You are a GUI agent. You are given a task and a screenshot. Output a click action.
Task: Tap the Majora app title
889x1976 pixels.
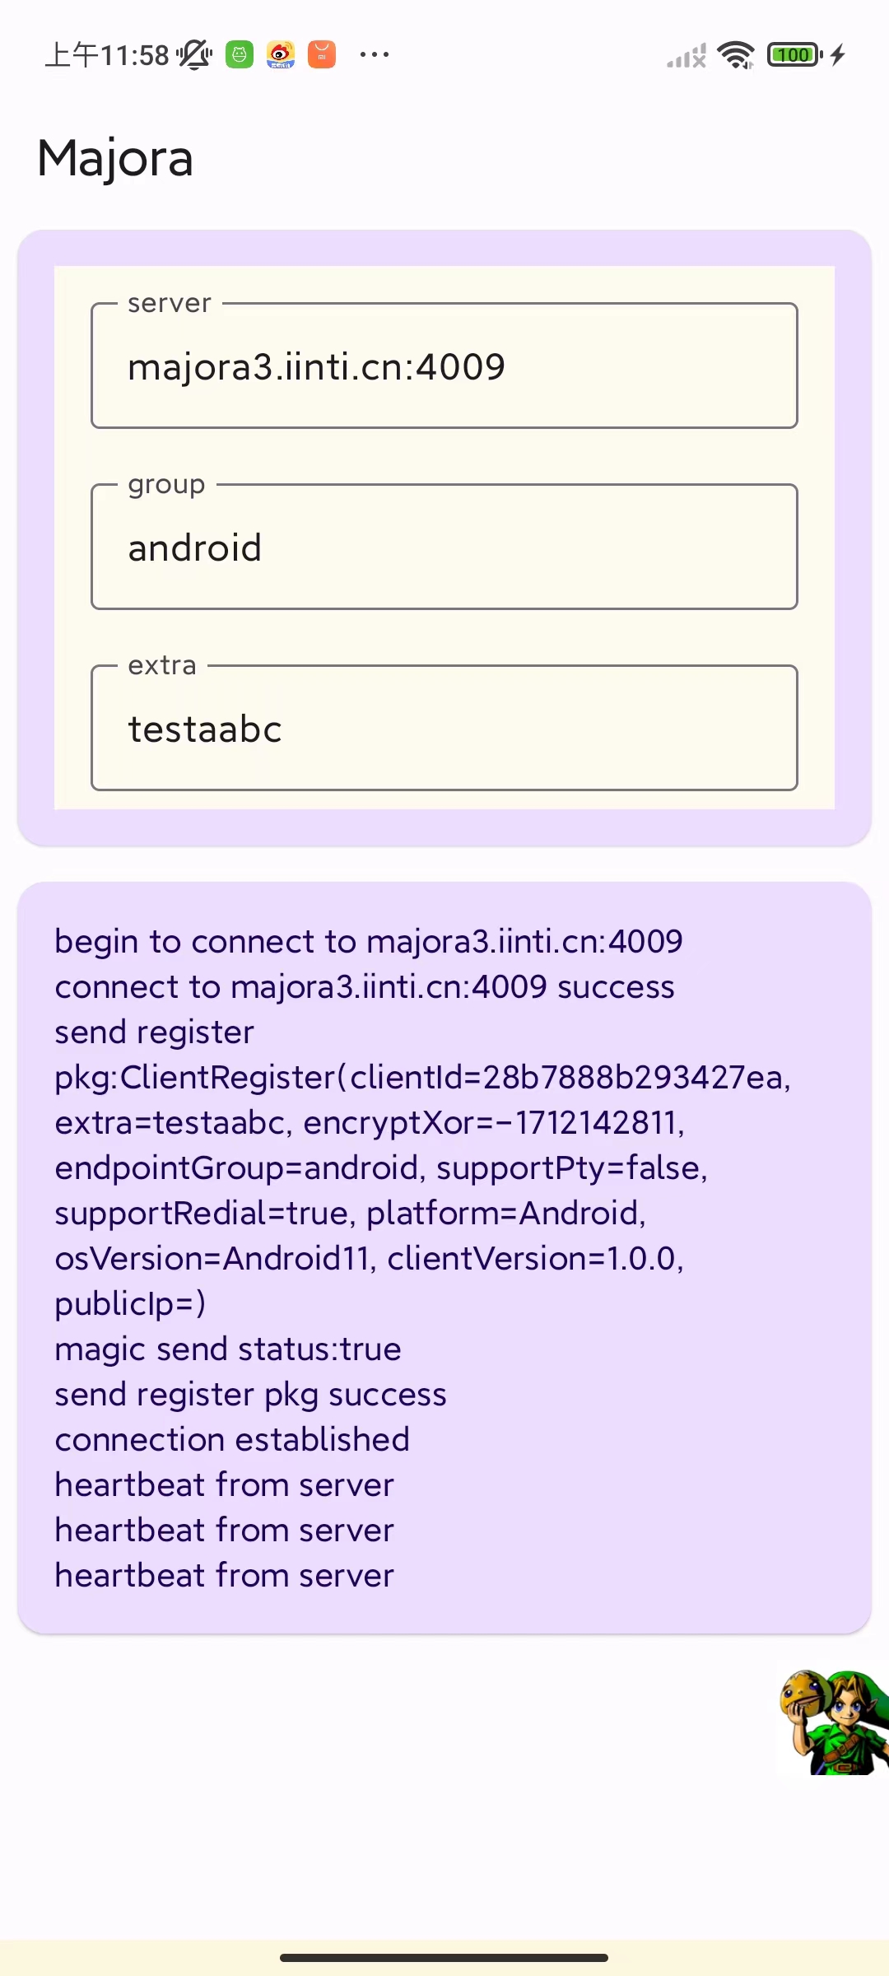click(x=115, y=158)
